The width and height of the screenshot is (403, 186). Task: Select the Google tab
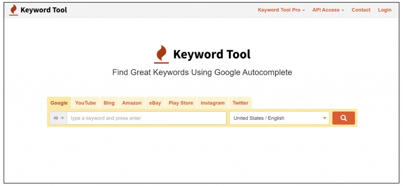point(59,103)
